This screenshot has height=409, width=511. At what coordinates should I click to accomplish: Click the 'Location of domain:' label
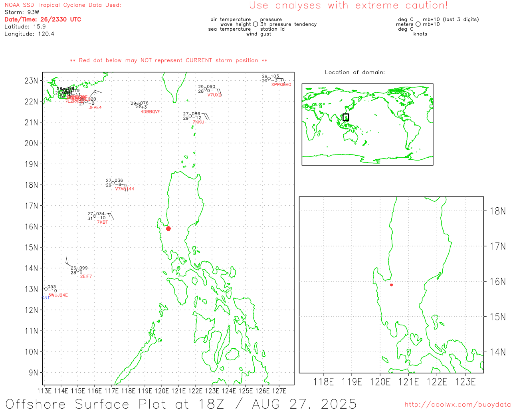[x=355, y=72]
